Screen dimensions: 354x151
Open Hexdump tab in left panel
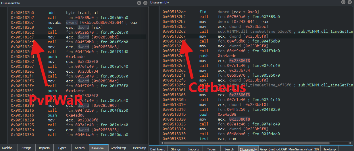coord(140,148)
